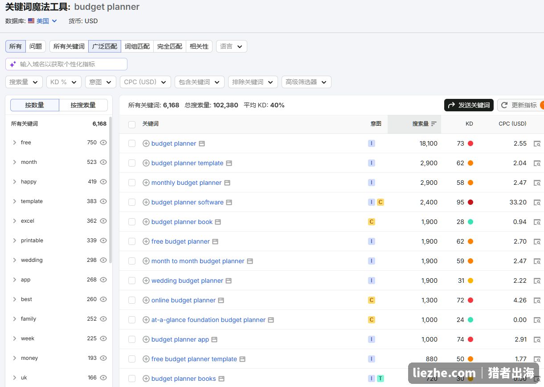Click the red KD dot for KD 73
Screen dimensions: 544x387
pyautogui.click(x=470, y=143)
